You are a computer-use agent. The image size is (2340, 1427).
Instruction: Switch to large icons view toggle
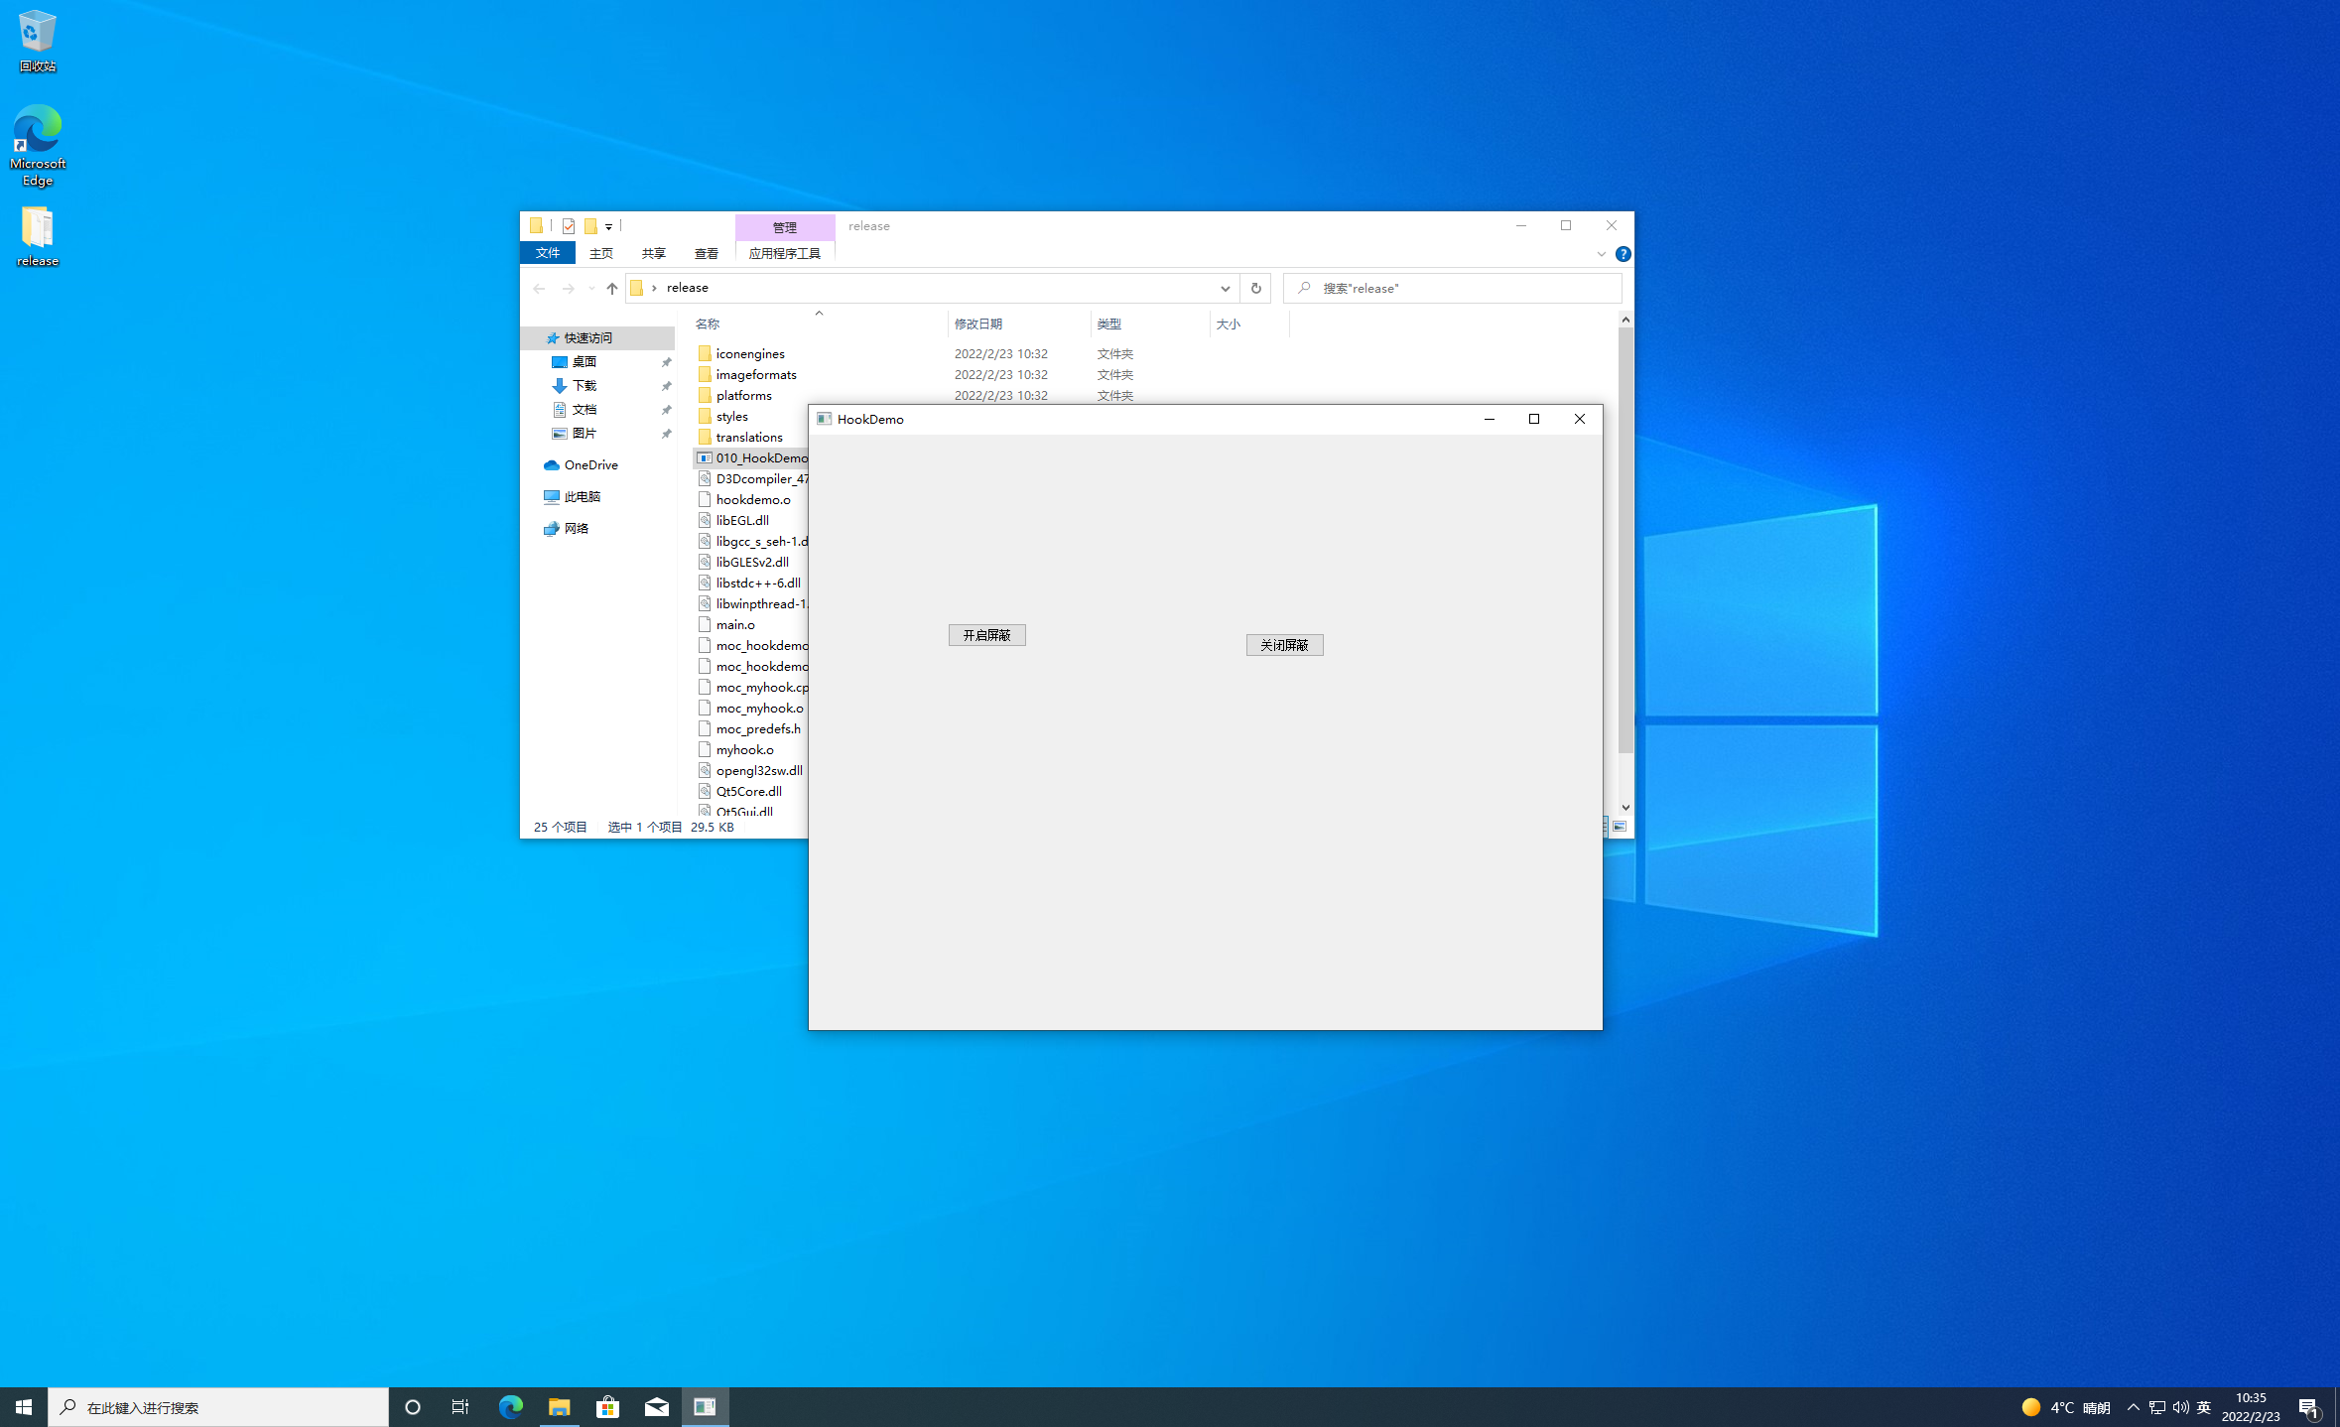coord(1620,827)
